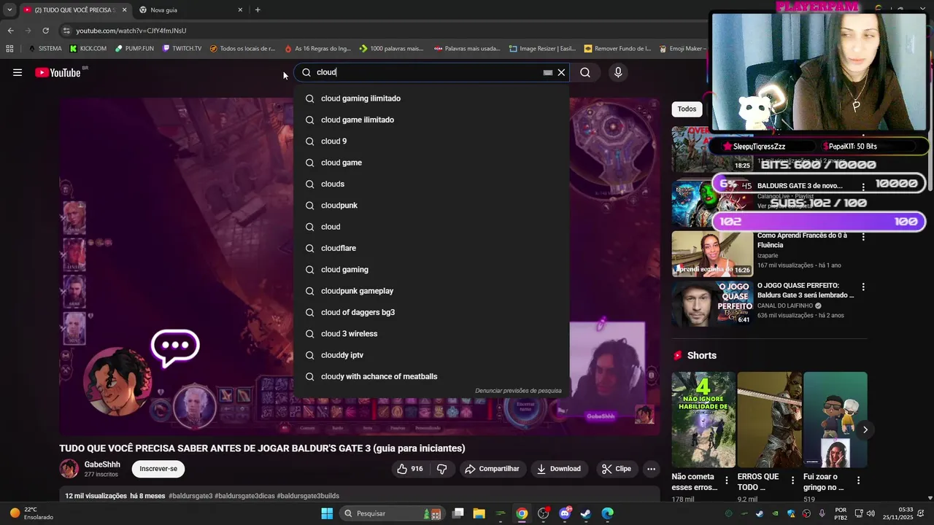View site information icon in address bar
Screen dimensions: 934x525
coord(66,31)
